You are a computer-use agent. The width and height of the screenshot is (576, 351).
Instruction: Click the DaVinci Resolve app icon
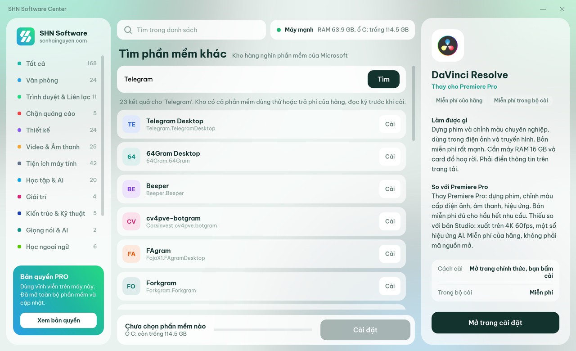[x=448, y=45]
